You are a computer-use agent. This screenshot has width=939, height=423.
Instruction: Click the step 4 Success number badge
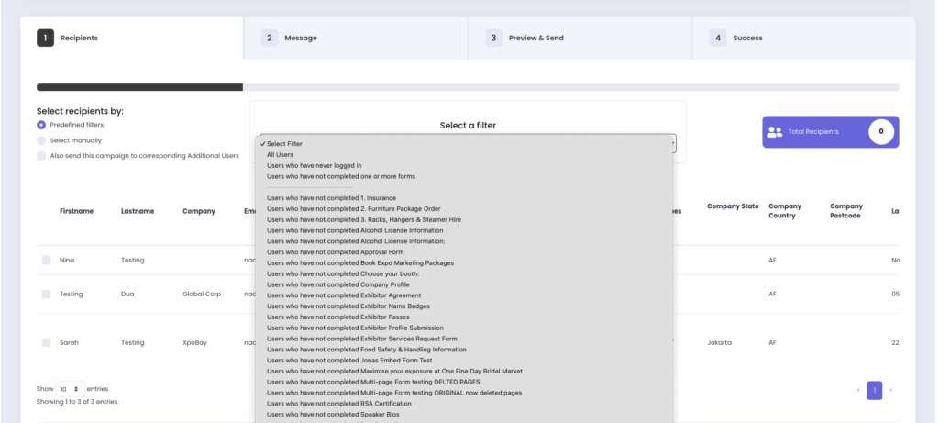(718, 38)
